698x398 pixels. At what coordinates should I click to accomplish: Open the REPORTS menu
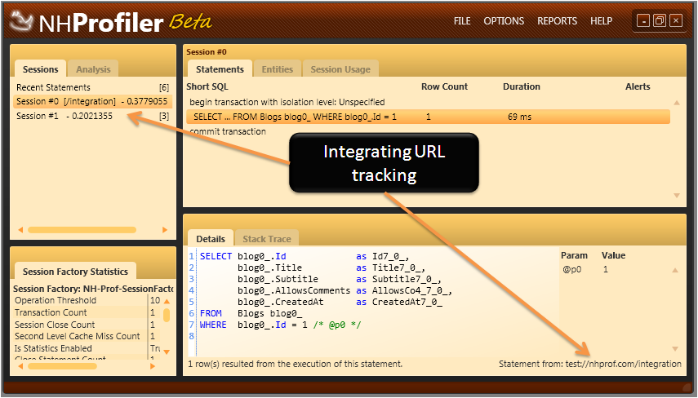point(557,21)
